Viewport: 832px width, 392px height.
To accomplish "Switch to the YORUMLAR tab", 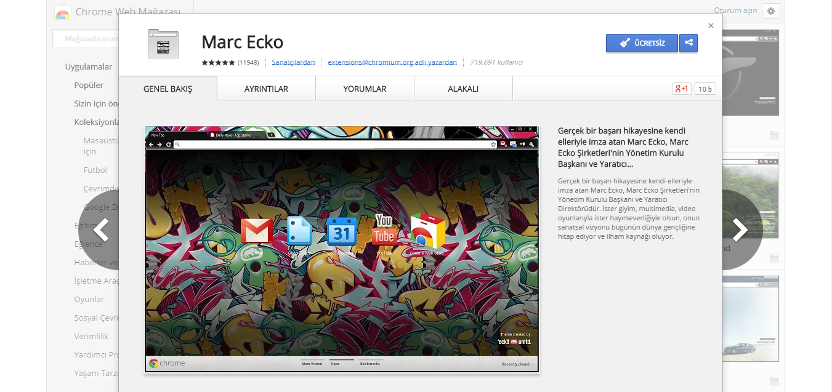I will pos(365,89).
